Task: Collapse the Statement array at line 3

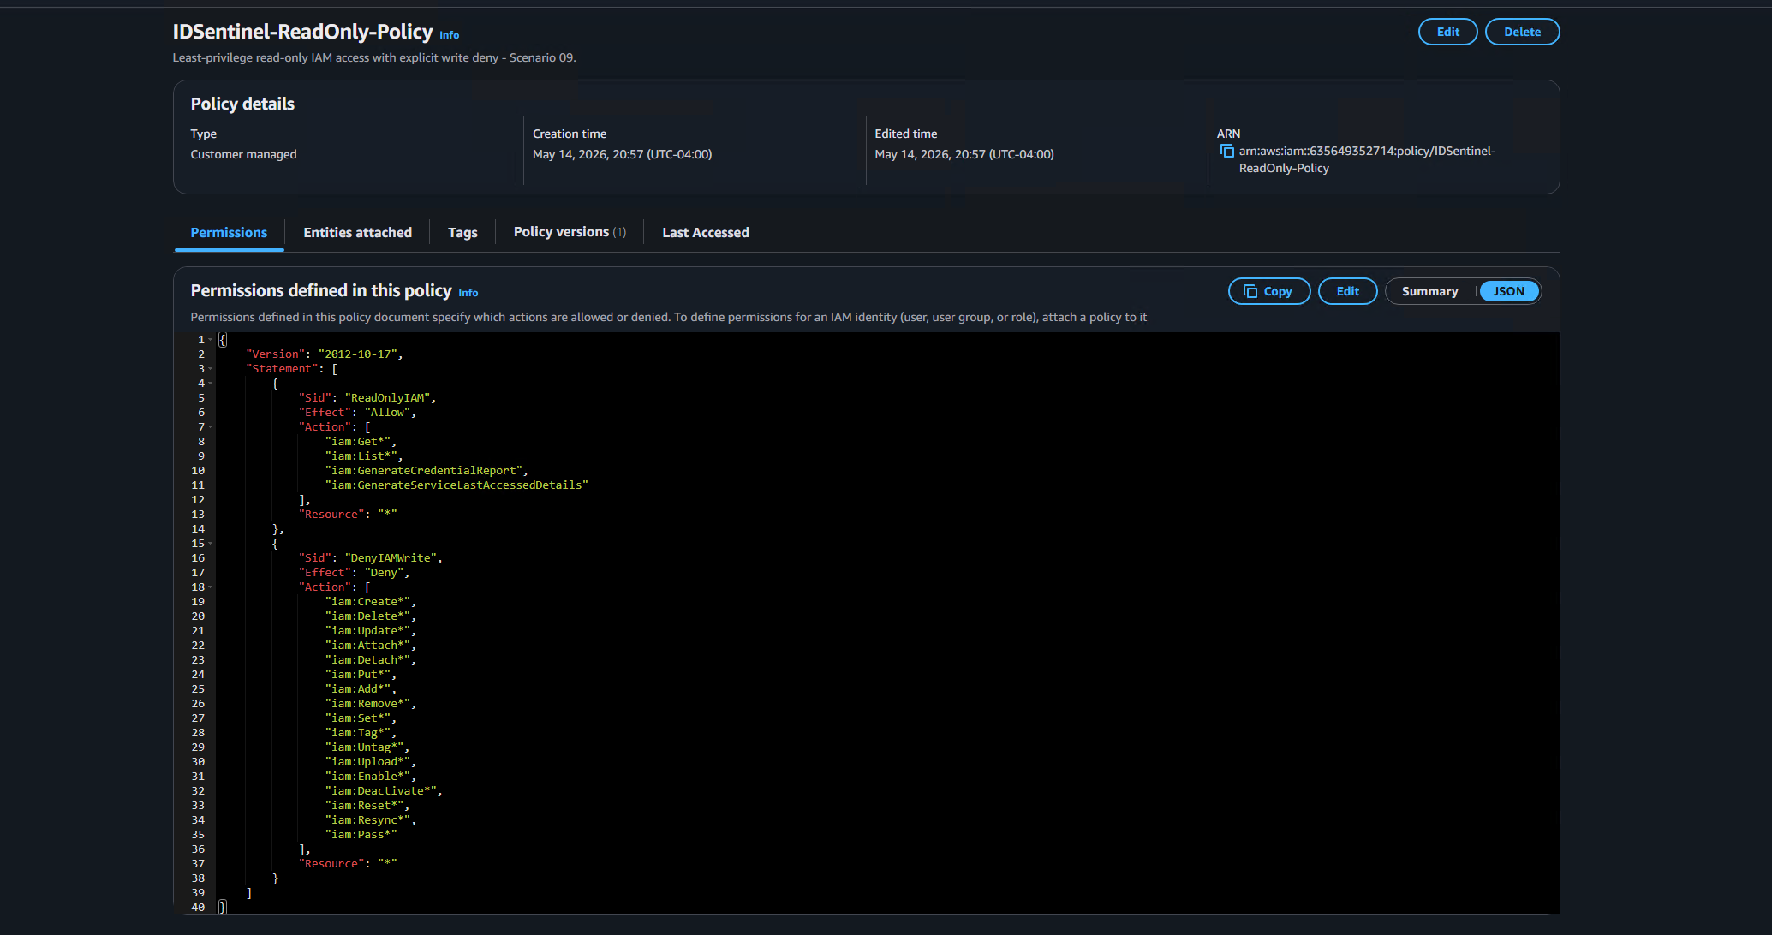Action: (211, 369)
